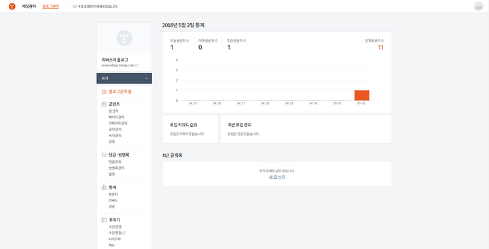Image resolution: width=489 pixels, height=249 pixels.
Task: Click the 오늘 방문자 수 label
Action: tap(179, 41)
